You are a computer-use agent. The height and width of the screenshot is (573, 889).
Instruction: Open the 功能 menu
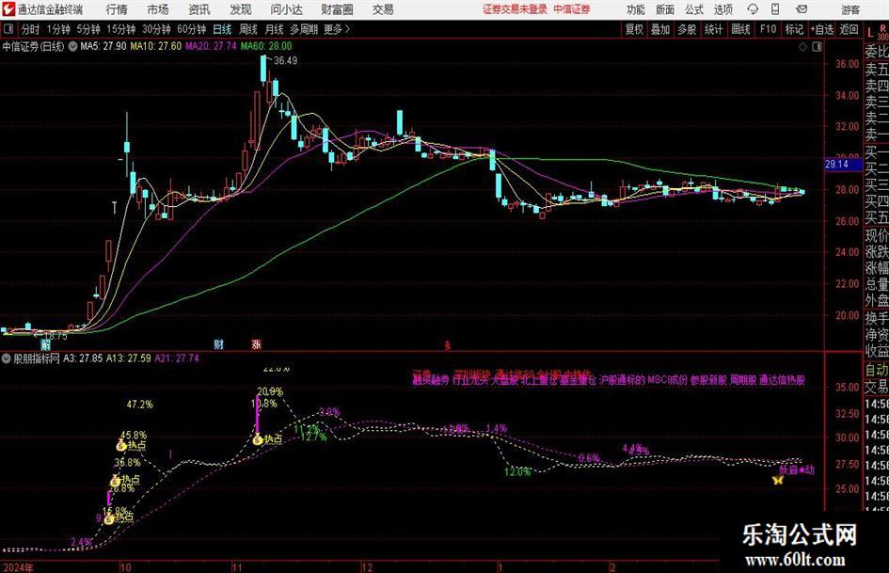(636, 9)
